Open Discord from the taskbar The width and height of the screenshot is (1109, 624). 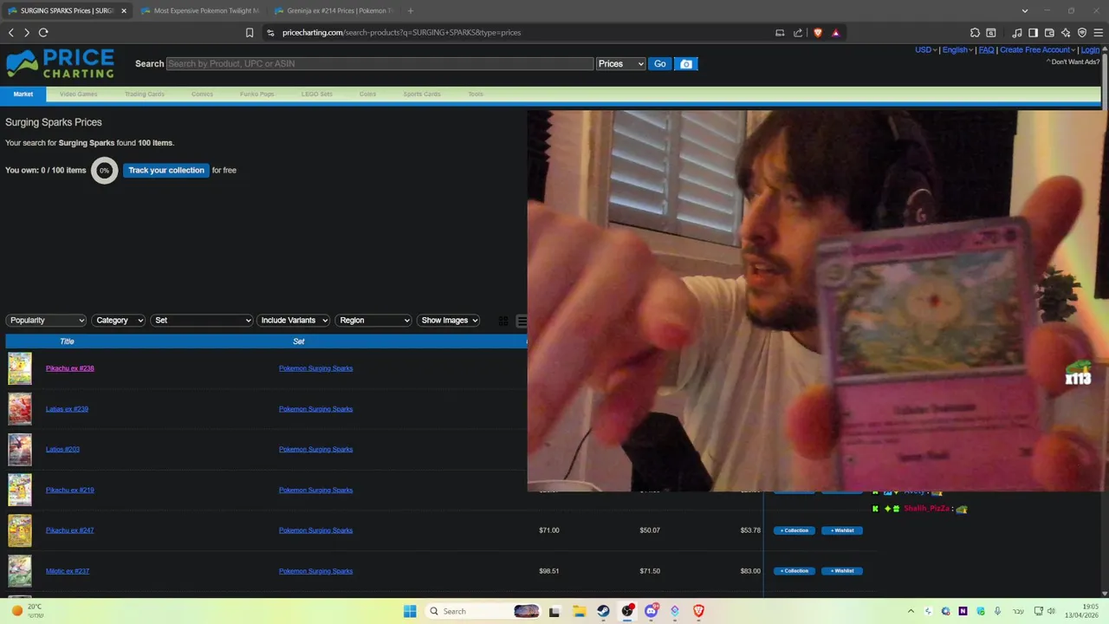coord(651,611)
